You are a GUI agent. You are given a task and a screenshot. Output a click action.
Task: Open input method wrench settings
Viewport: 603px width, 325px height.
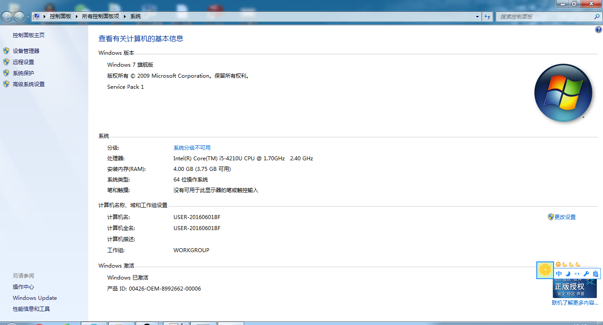586,274
